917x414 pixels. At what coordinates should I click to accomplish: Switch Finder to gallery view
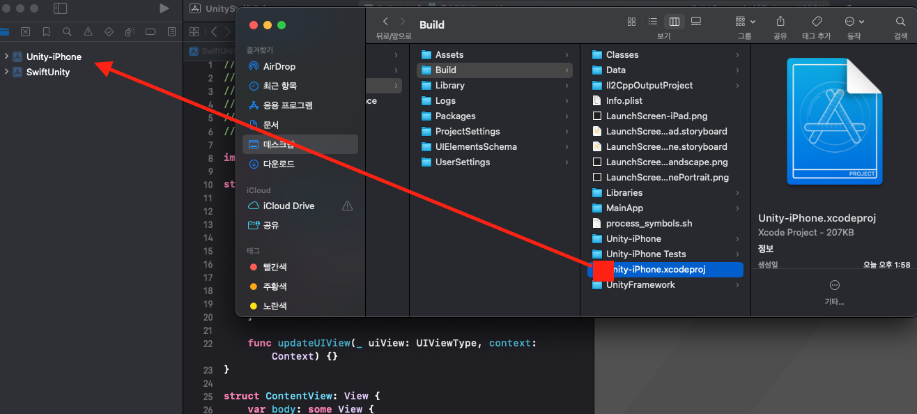click(x=695, y=22)
